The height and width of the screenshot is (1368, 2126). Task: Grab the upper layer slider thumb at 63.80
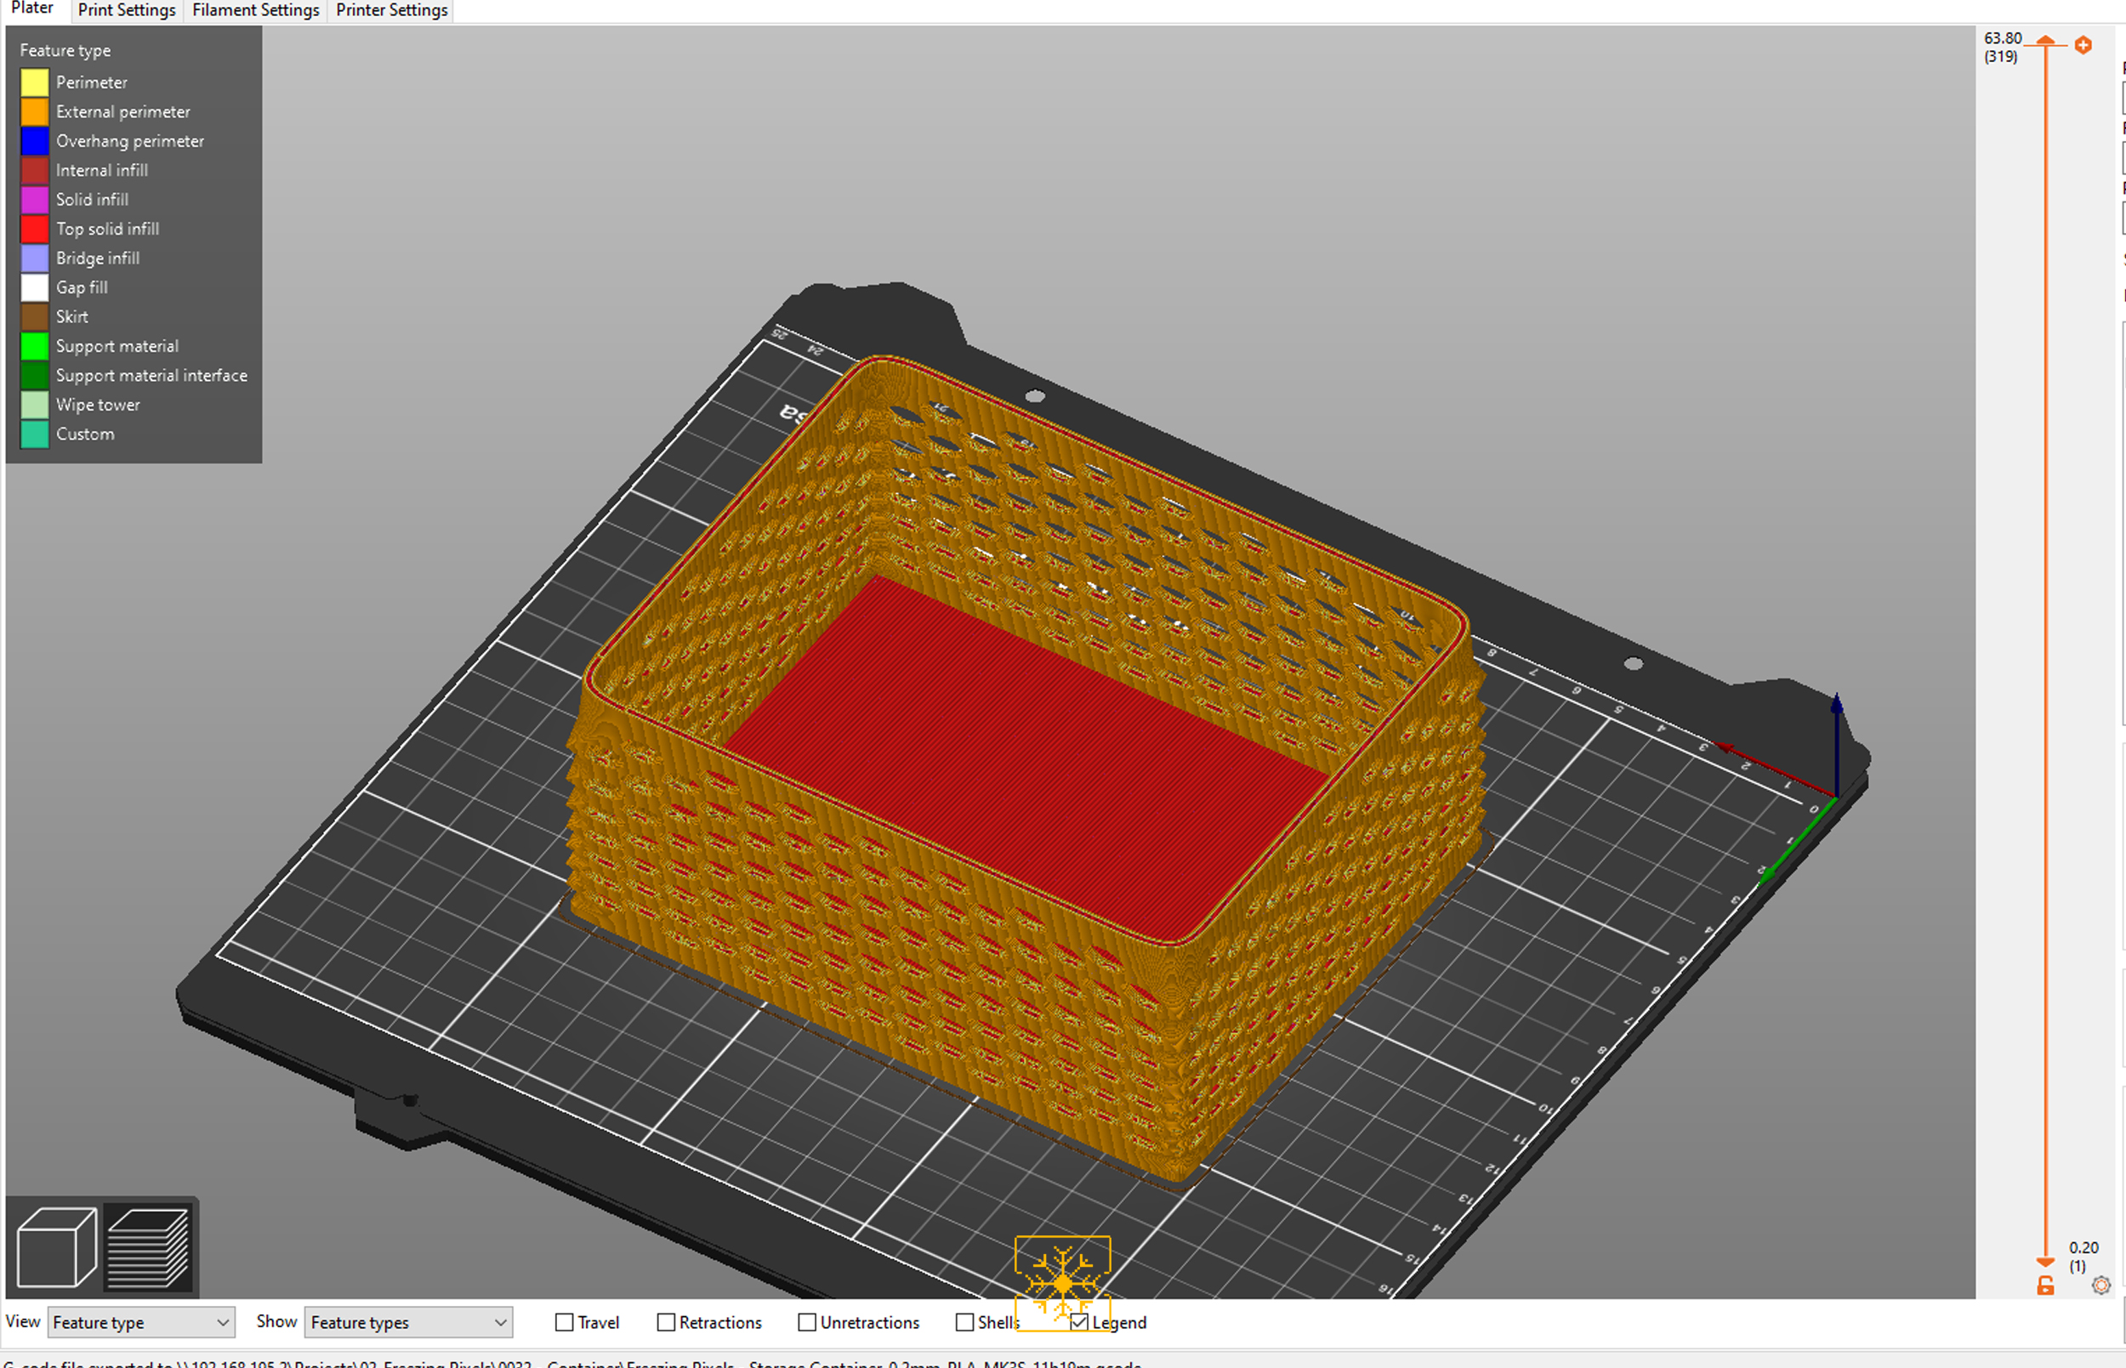click(2045, 41)
